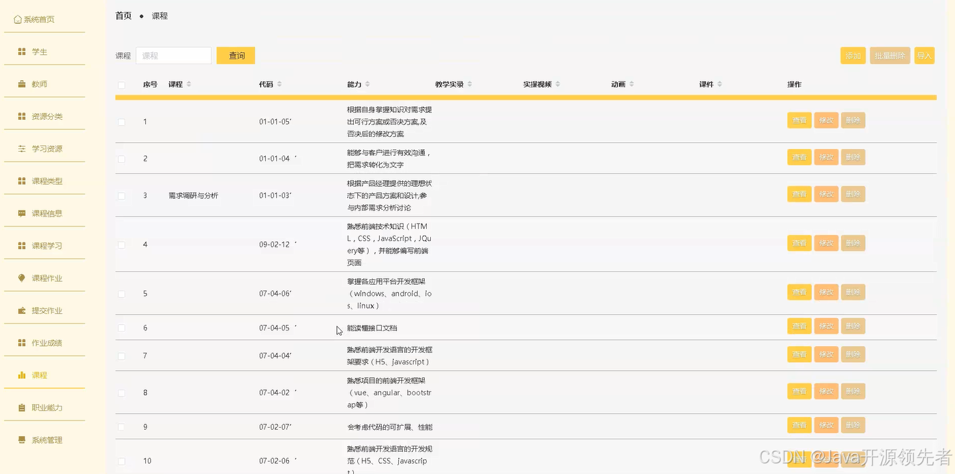This screenshot has width=955, height=474.
Task: Tick the checkbox on row 序号 8
Action: point(121,393)
